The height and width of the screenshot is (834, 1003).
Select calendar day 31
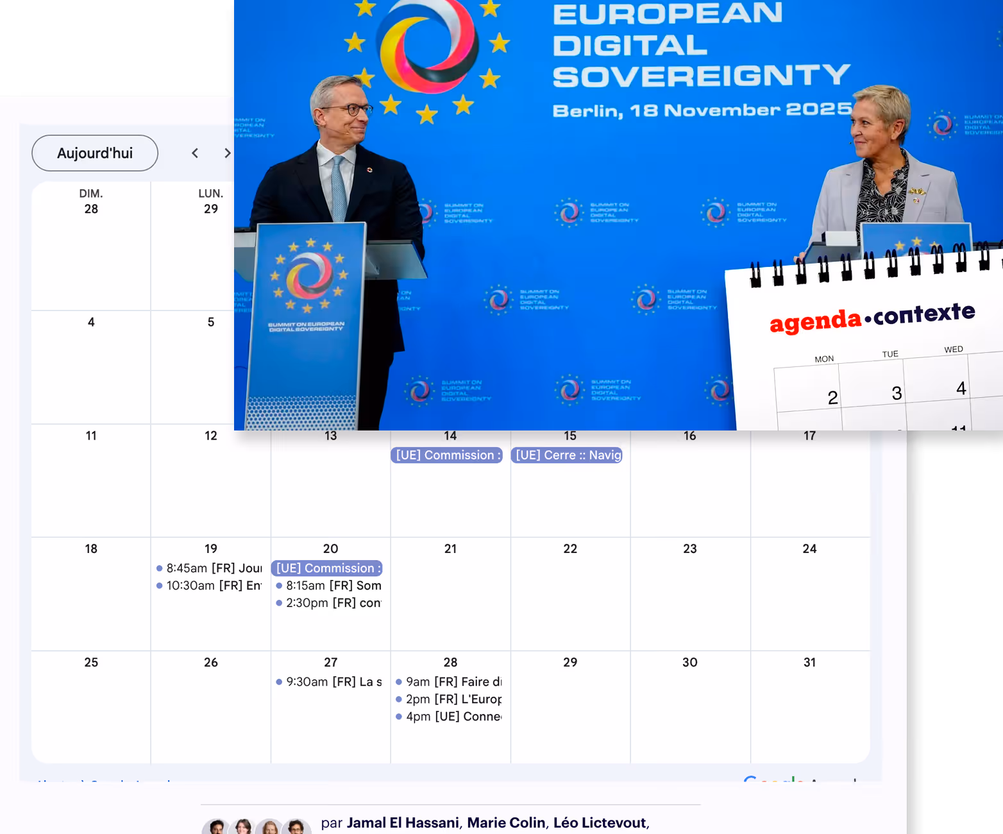[810, 663]
